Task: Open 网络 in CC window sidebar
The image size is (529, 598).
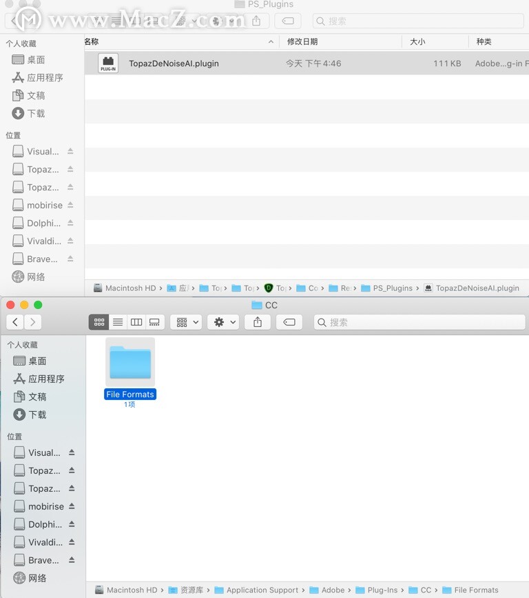Action: [x=30, y=578]
